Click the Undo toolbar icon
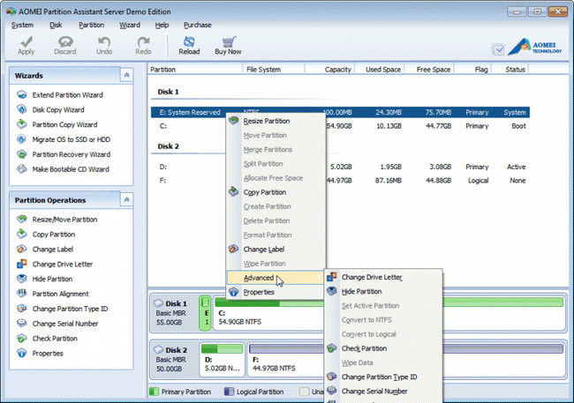Screen dimensions: 574x403 [104, 45]
